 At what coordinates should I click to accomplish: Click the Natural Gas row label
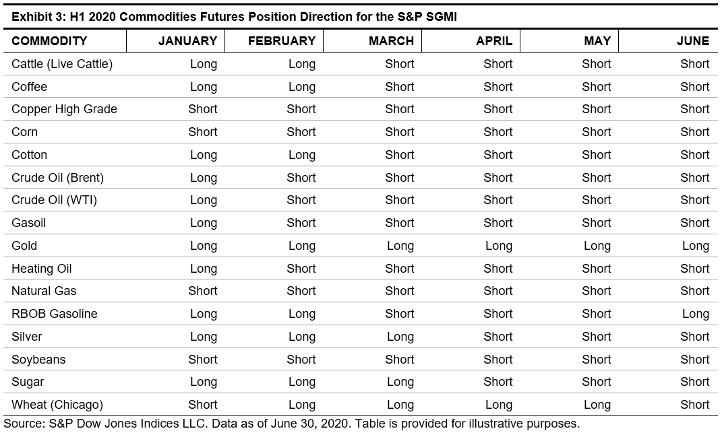(44, 291)
